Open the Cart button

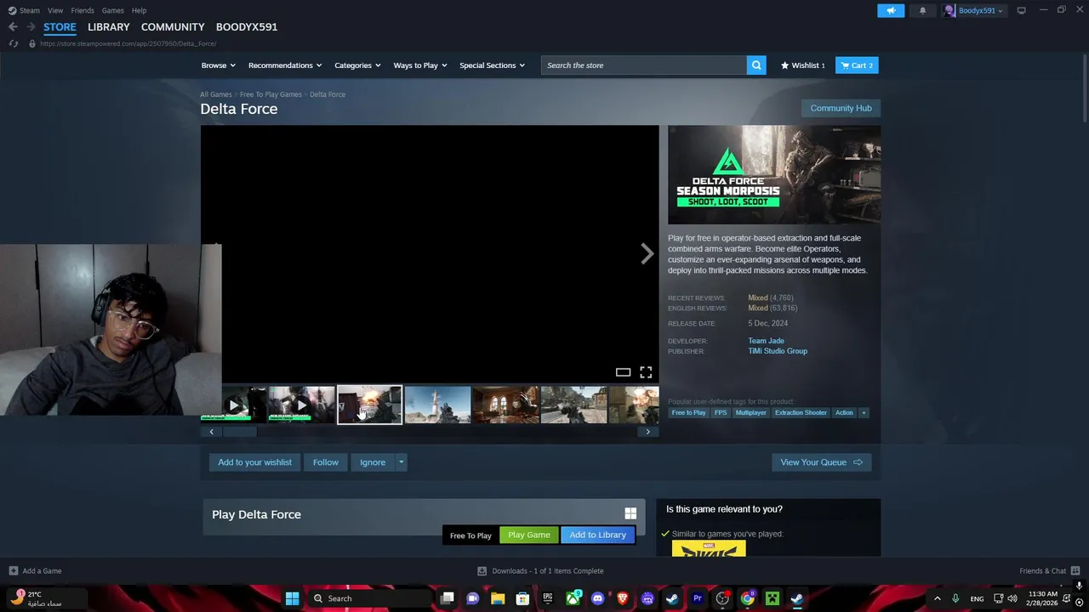point(857,65)
